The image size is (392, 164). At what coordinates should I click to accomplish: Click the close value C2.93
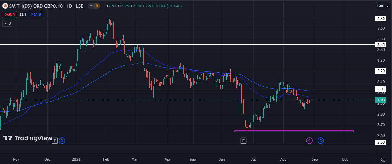click(x=148, y=6)
